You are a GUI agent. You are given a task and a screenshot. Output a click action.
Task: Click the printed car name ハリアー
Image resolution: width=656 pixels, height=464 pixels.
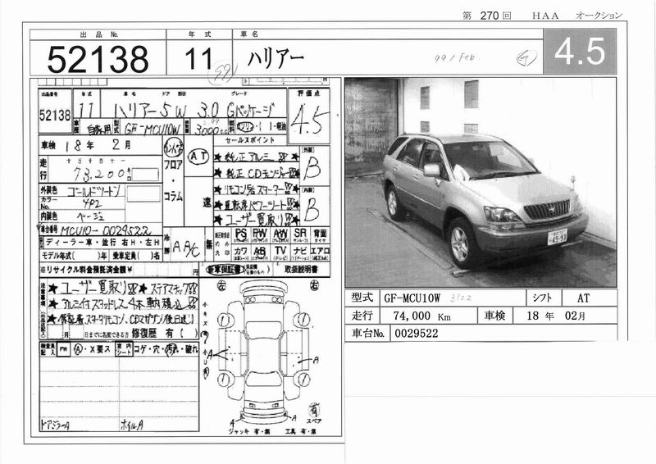(x=275, y=58)
